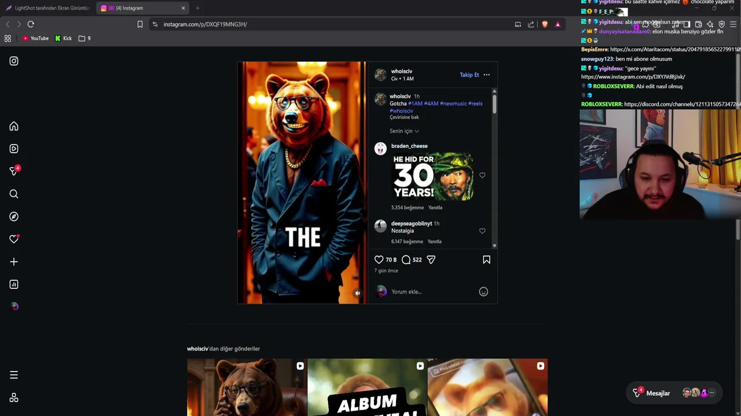Open Meta apps icon at sidebar bottom
The height and width of the screenshot is (416, 741).
click(x=14, y=398)
